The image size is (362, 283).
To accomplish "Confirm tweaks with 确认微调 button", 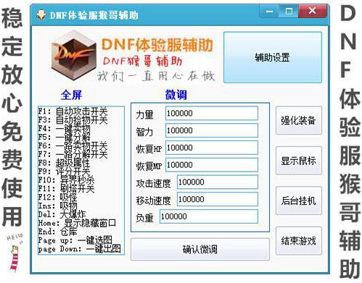I will [200, 249].
